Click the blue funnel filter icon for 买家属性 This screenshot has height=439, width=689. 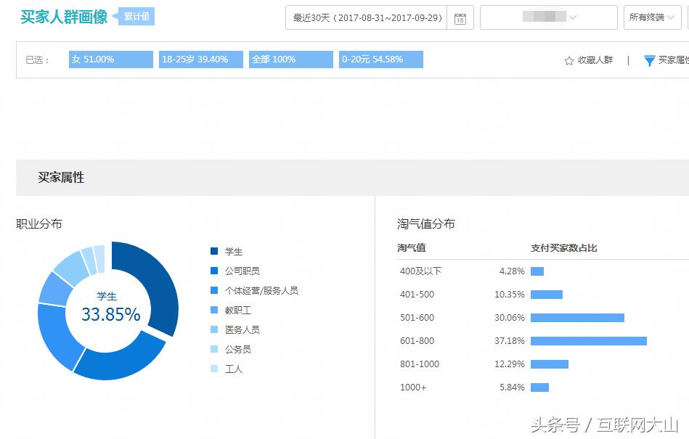[648, 61]
